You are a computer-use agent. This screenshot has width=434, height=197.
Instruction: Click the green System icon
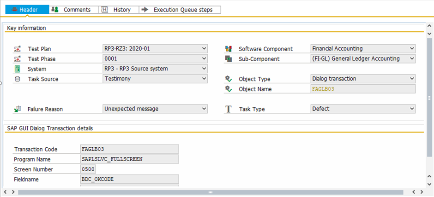(x=18, y=69)
